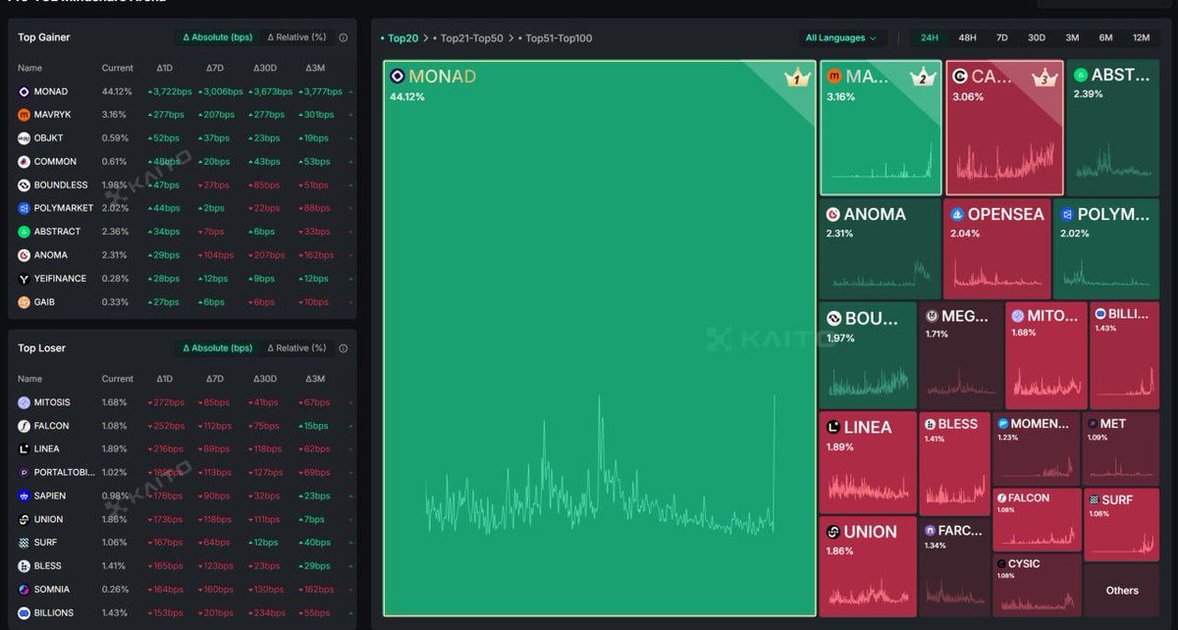Click the UNION icon in Top Loser list
Viewport: 1178px width, 630px height.
pyautogui.click(x=25, y=519)
